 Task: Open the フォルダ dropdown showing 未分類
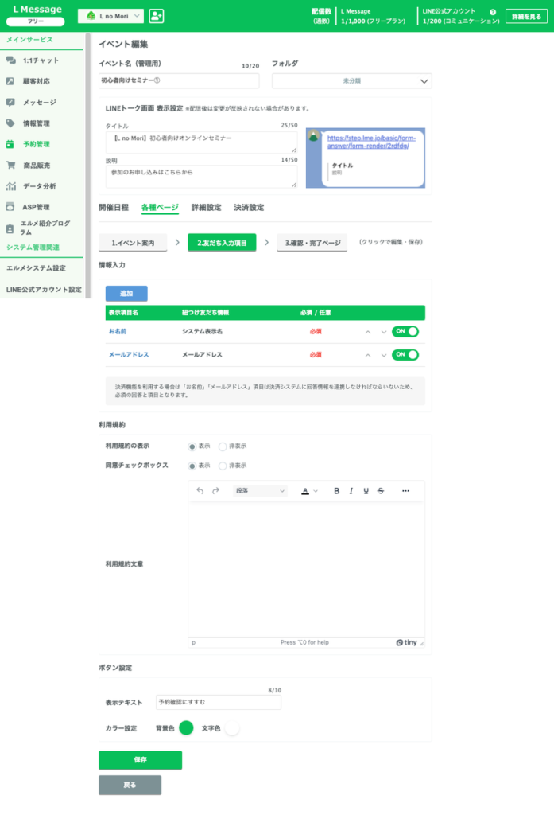coord(351,81)
